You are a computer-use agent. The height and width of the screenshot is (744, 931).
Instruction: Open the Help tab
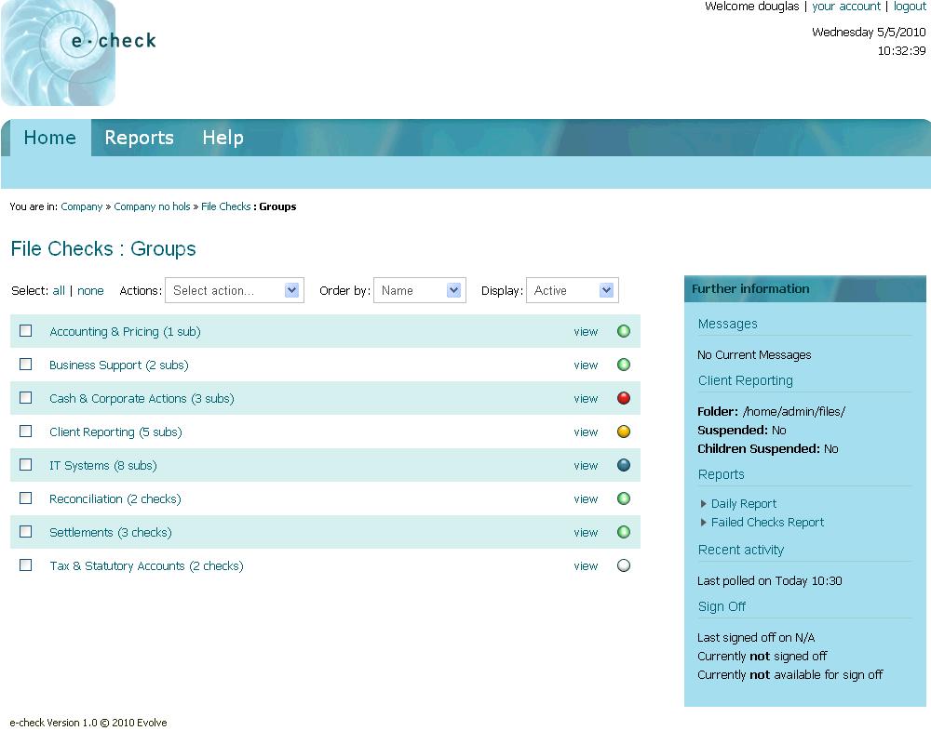(x=223, y=138)
